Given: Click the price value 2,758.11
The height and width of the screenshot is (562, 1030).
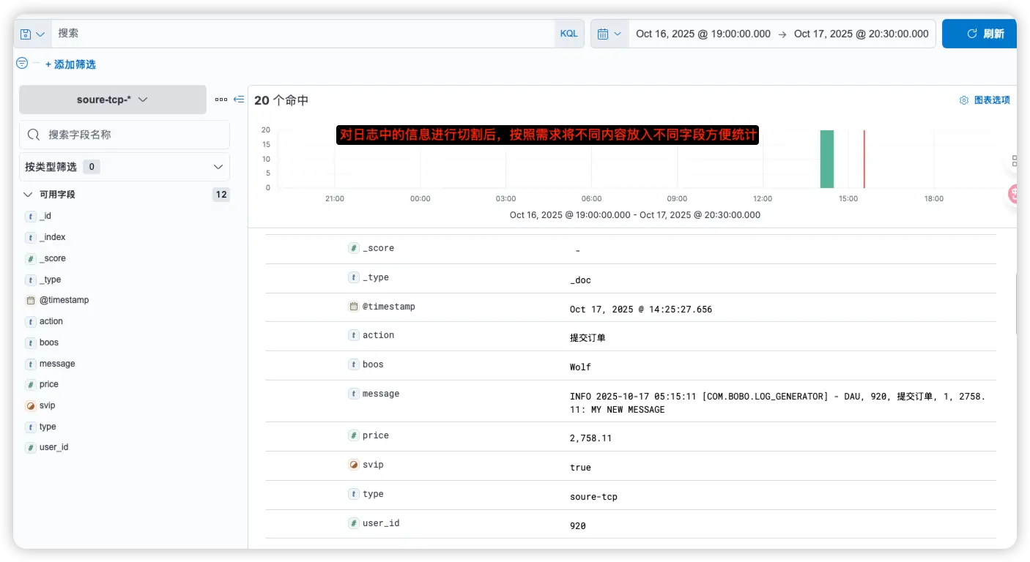Looking at the screenshot, I should 590,438.
